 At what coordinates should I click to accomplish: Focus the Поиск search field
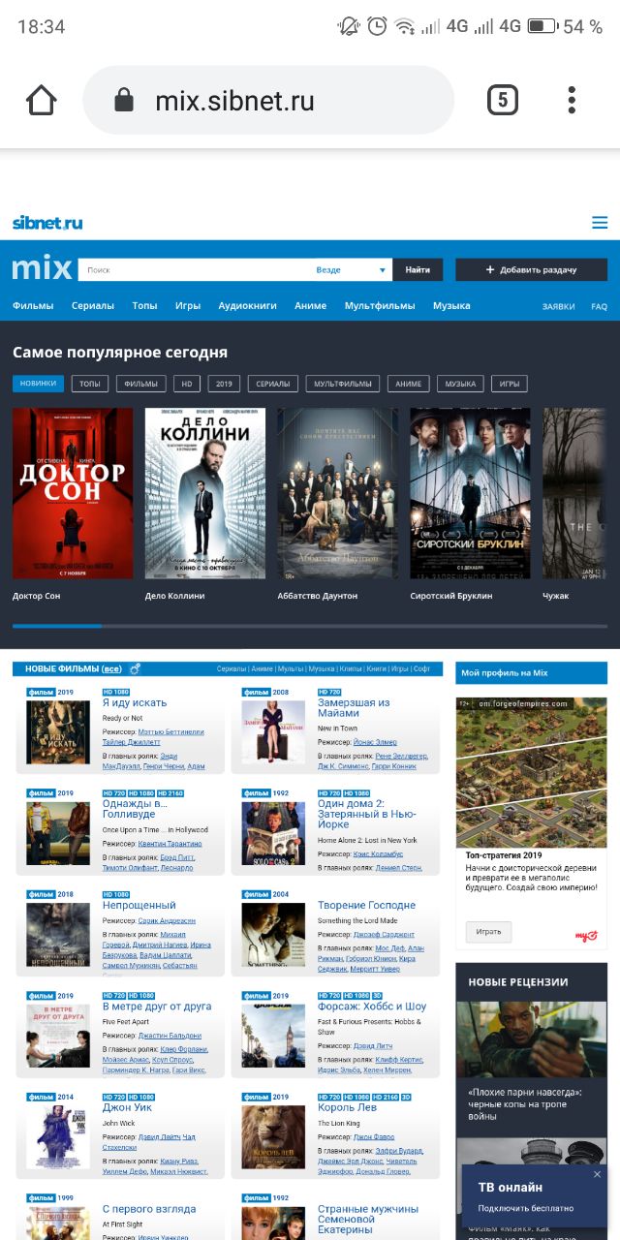(x=196, y=269)
